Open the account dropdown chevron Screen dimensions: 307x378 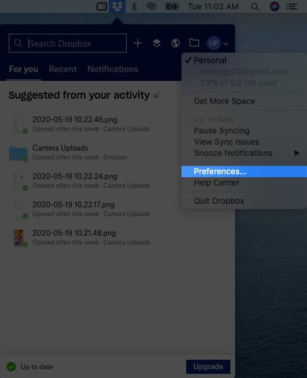pyautogui.click(x=226, y=44)
